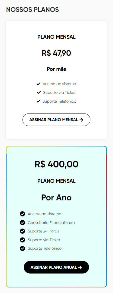Viewport: 113px width, 293px height.
Task: Click round check icon beside annual Suporte Telefônico
Action: (22, 249)
